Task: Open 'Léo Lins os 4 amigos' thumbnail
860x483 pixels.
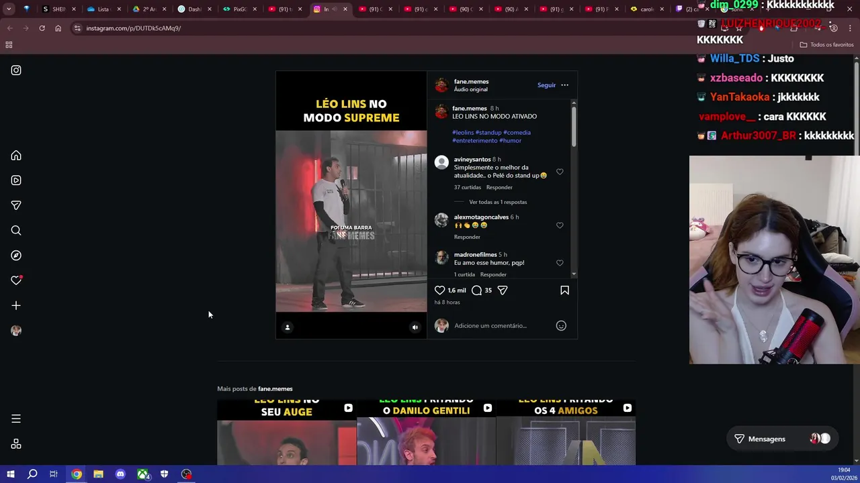Action: click(x=566, y=432)
